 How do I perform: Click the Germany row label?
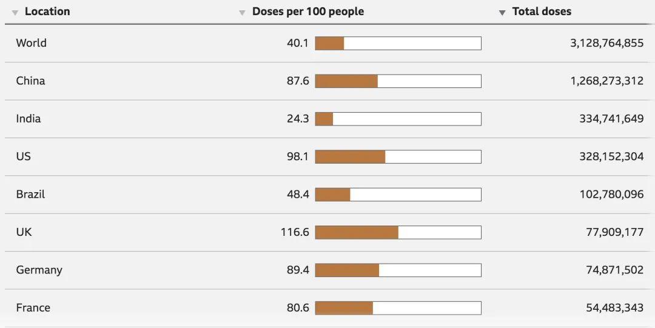[x=39, y=270]
